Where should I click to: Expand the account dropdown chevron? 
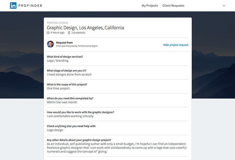[224, 6]
